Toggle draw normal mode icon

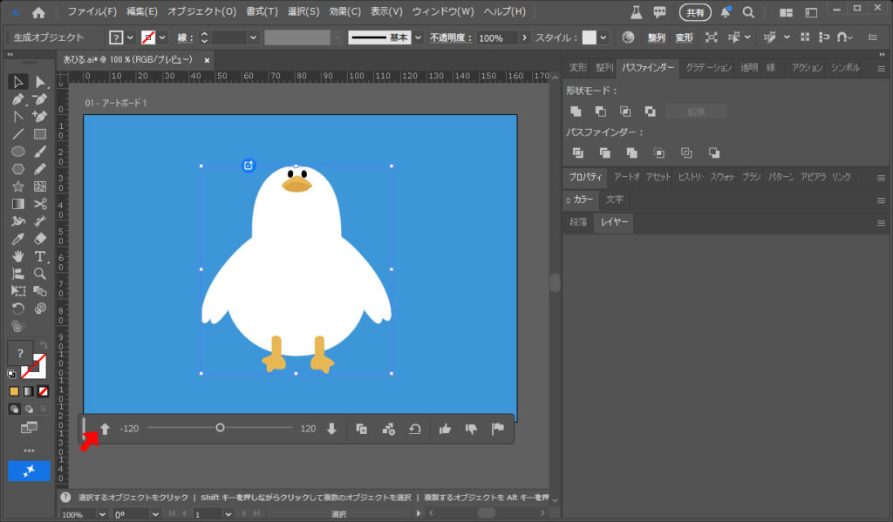click(x=15, y=409)
